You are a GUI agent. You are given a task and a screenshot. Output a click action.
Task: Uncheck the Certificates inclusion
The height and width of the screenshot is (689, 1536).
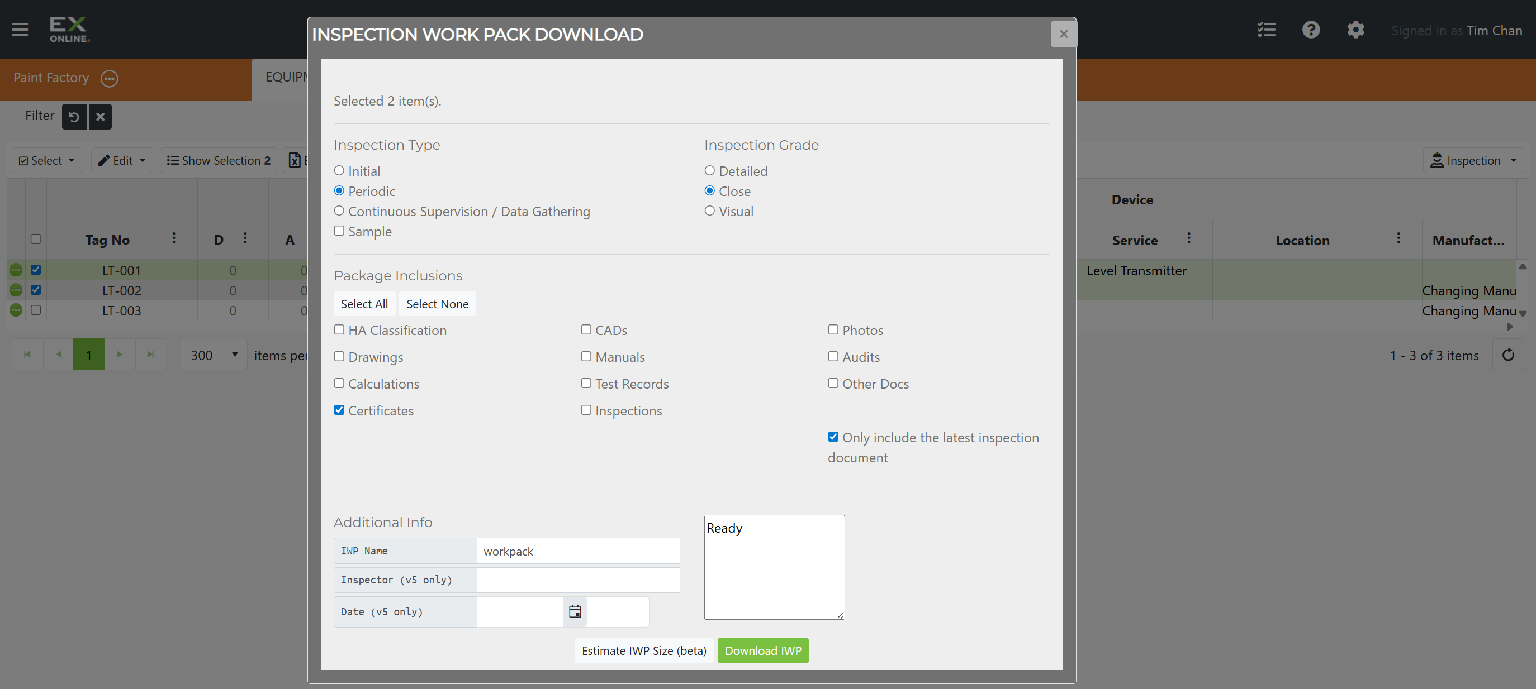click(339, 410)
